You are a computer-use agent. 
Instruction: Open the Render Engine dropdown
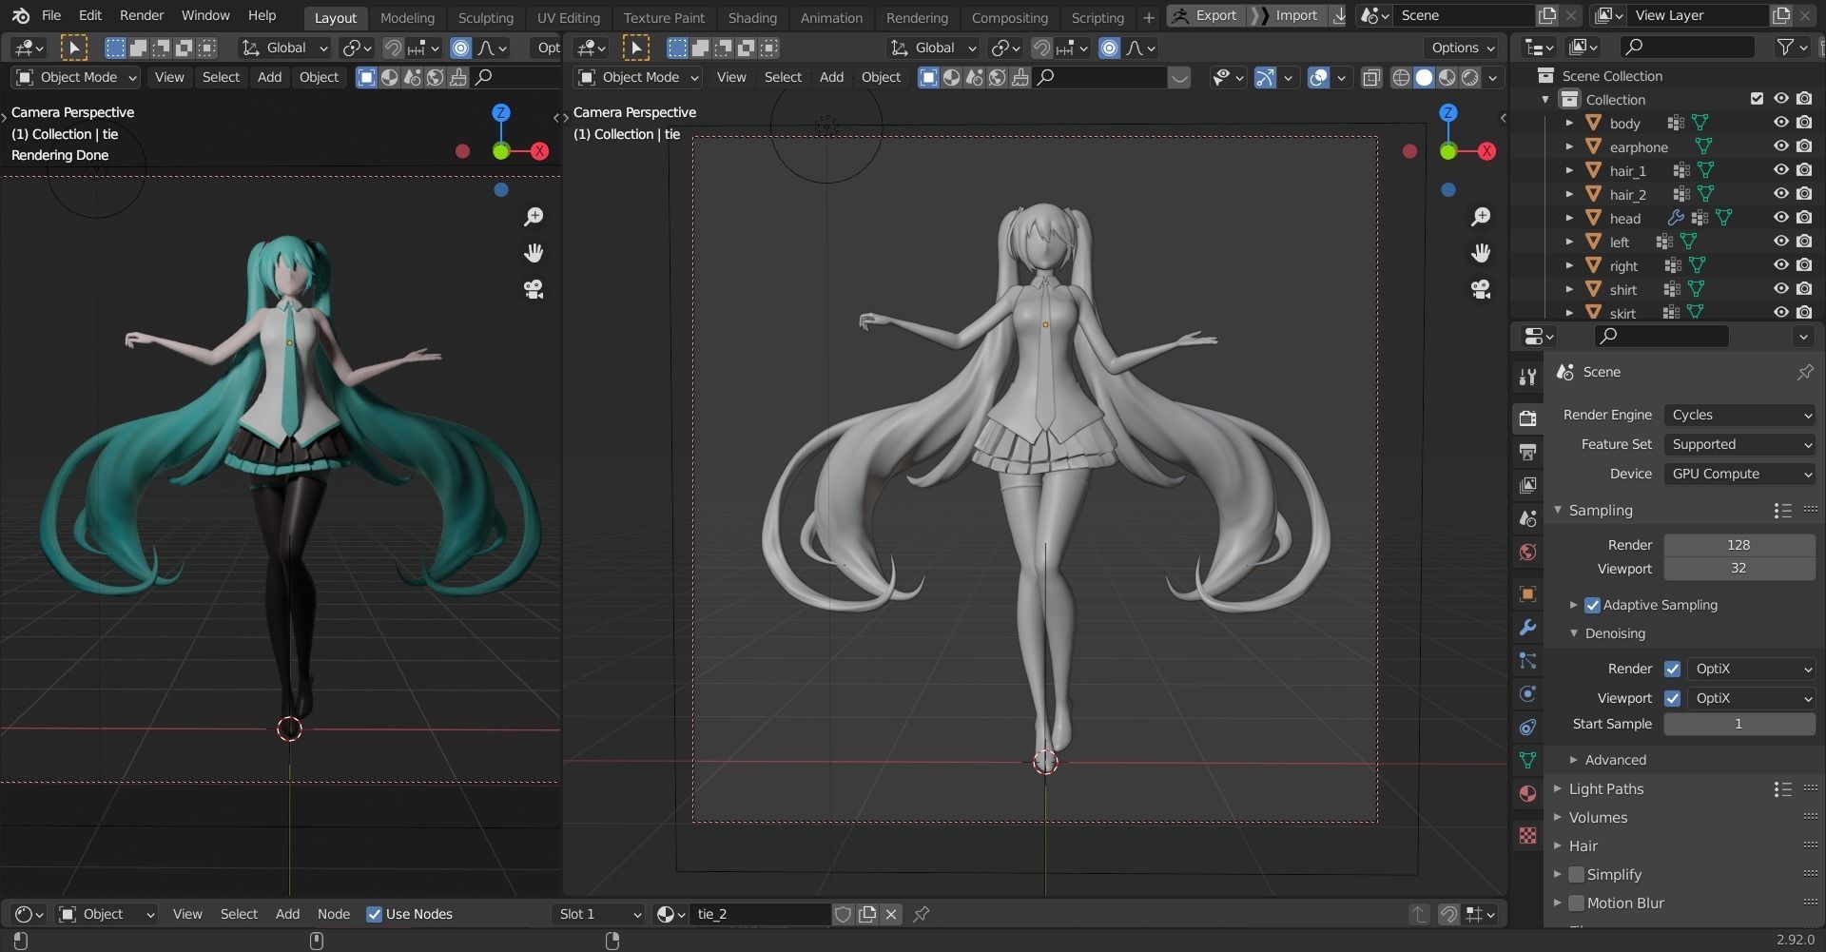click(x=1739, y=415)
